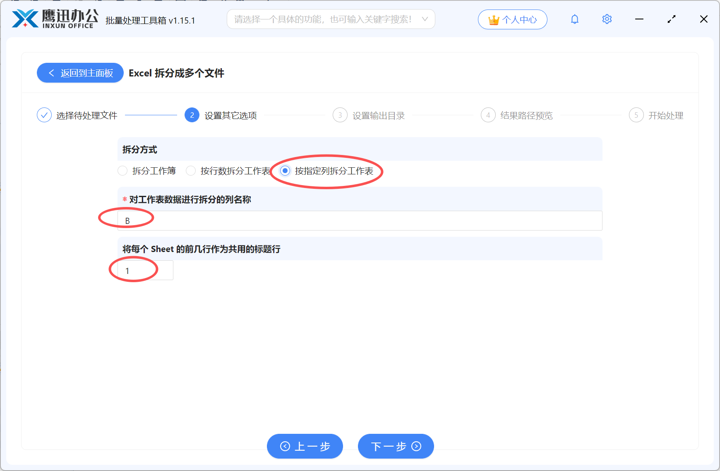The width and height of the screenshot is (720, 471).
Task: Select the 拆分工作簿 radio option
Action: 122,171
